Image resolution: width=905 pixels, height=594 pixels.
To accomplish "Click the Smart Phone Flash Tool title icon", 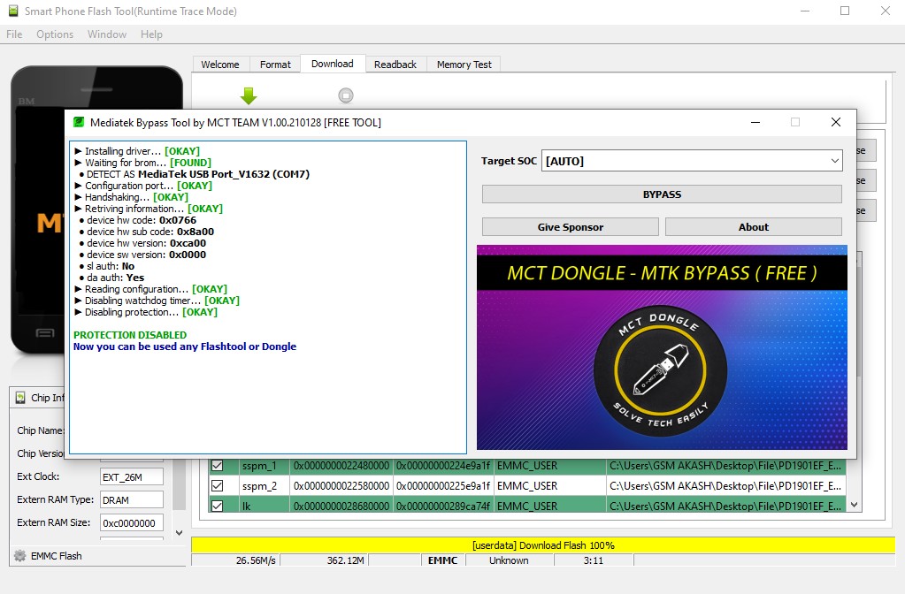I will coord(13,11).
